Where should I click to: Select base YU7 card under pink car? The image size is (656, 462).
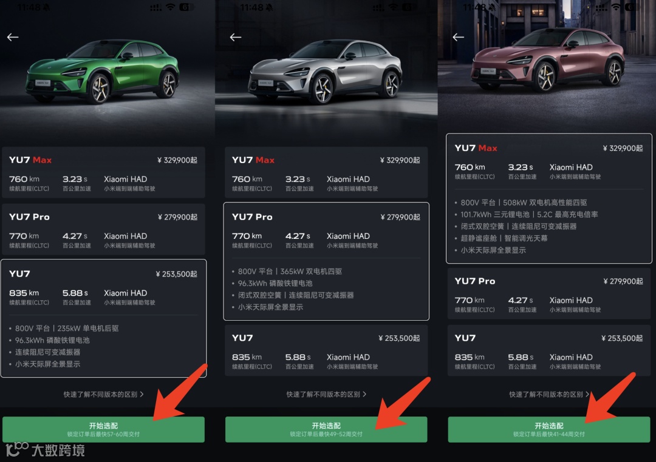[549, 350]
